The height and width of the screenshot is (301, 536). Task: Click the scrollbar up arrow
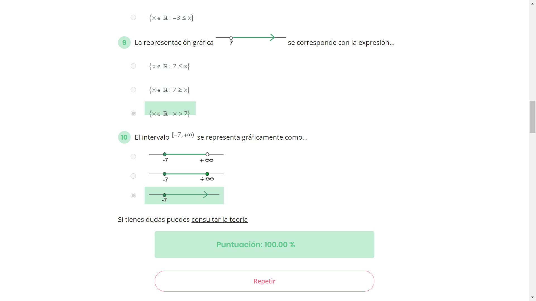click(x=532, y=3)
